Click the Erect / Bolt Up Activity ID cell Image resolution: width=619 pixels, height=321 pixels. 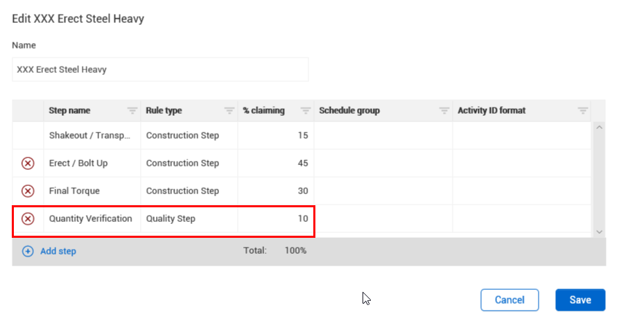click(521, 164)
